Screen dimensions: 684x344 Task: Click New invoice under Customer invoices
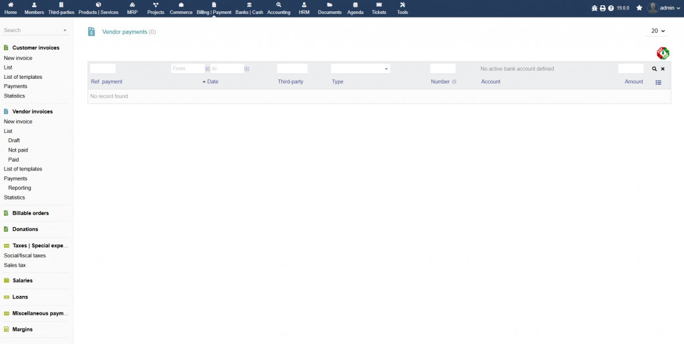point(18,58)
